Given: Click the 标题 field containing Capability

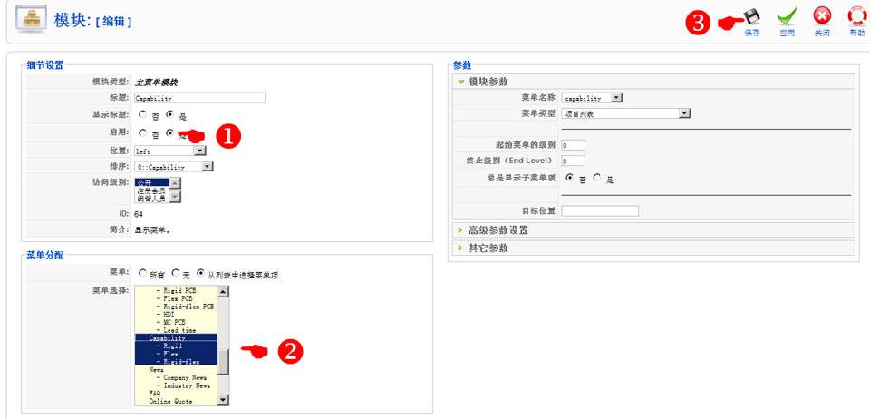Looking at the screenshot, I should point(199,98).
